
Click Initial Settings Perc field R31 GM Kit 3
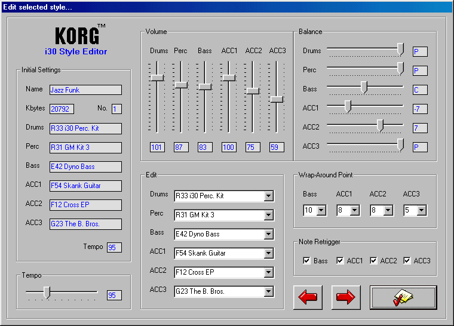pyautogui.click(x=85, y=147)
